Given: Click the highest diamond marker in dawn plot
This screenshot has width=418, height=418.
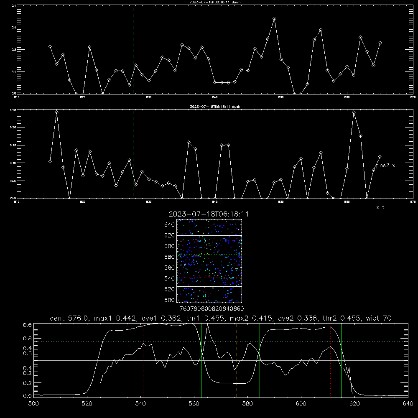Looking at the screenshot, I should [x=274, y=19].
